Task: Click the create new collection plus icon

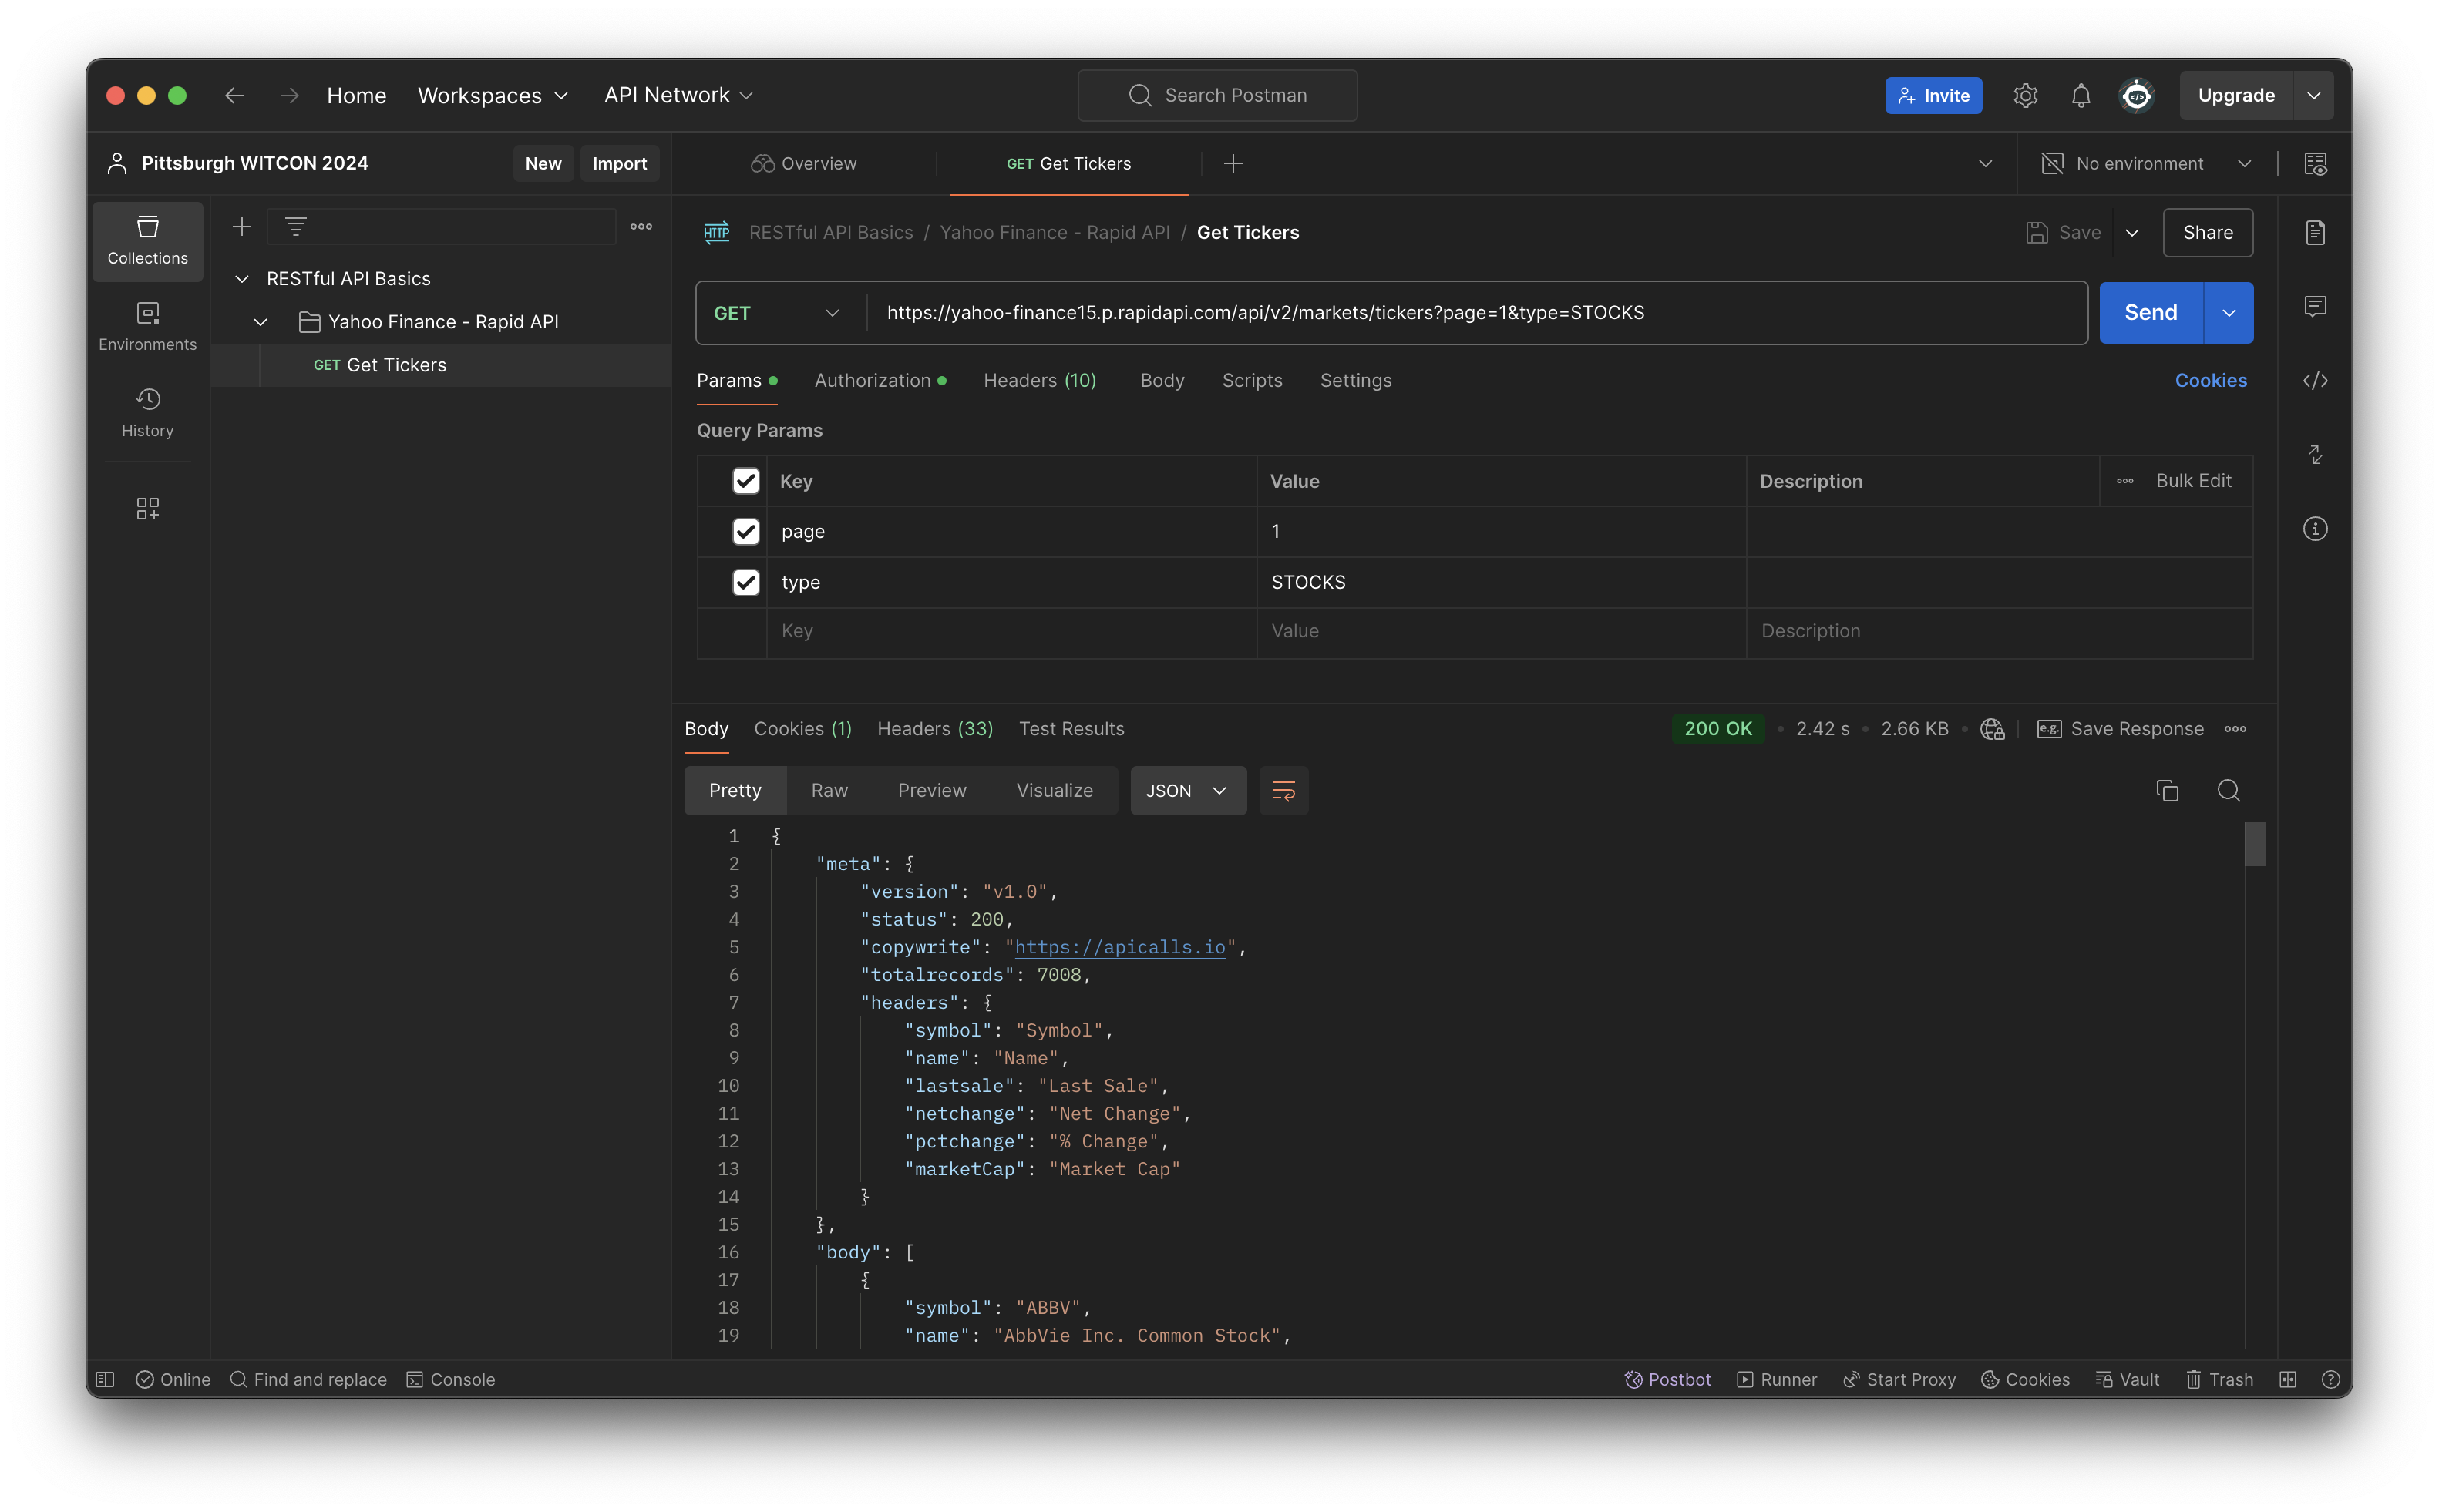Action: pyautogui.click(x=241, y=227)
